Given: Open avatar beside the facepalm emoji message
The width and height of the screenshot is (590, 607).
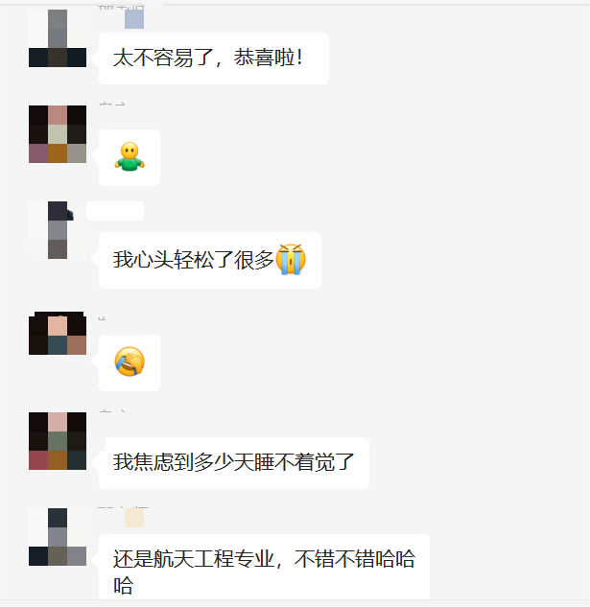Looking at the screenshot, I should [x=58, y=333].
